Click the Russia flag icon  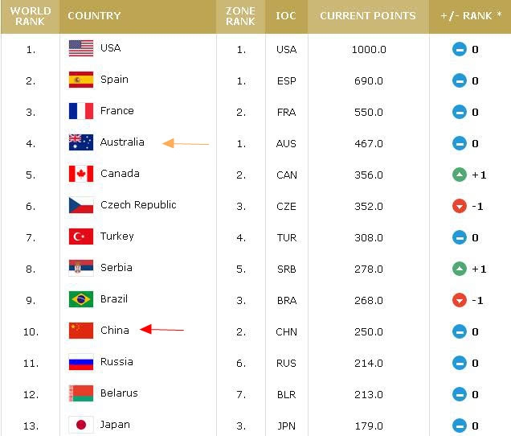click(x=81, y=362)
